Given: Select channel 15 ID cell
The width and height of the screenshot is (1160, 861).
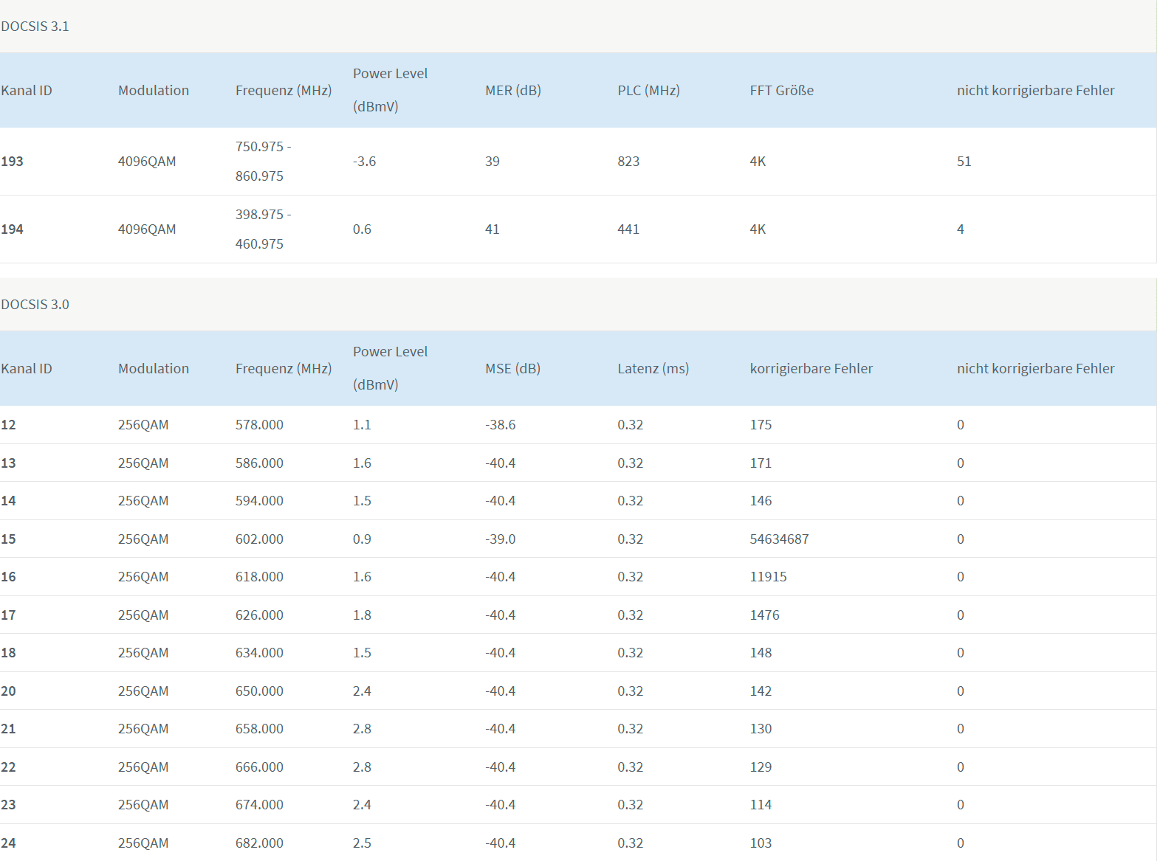Looking at the screenshot, I should 8,539.
